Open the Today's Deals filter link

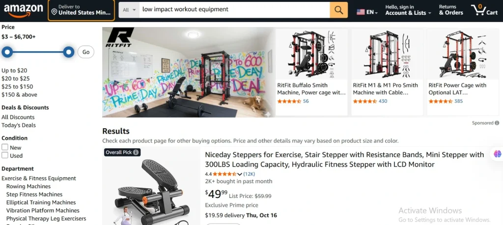coord(19,125)
